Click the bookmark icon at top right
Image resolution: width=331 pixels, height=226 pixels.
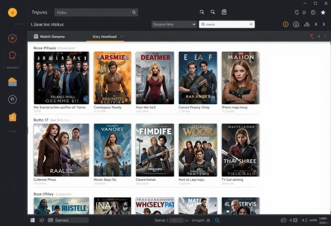coord(304,12)
